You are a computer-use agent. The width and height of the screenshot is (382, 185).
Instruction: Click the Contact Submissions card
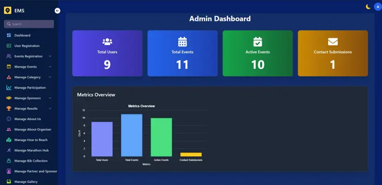(333, 54)
